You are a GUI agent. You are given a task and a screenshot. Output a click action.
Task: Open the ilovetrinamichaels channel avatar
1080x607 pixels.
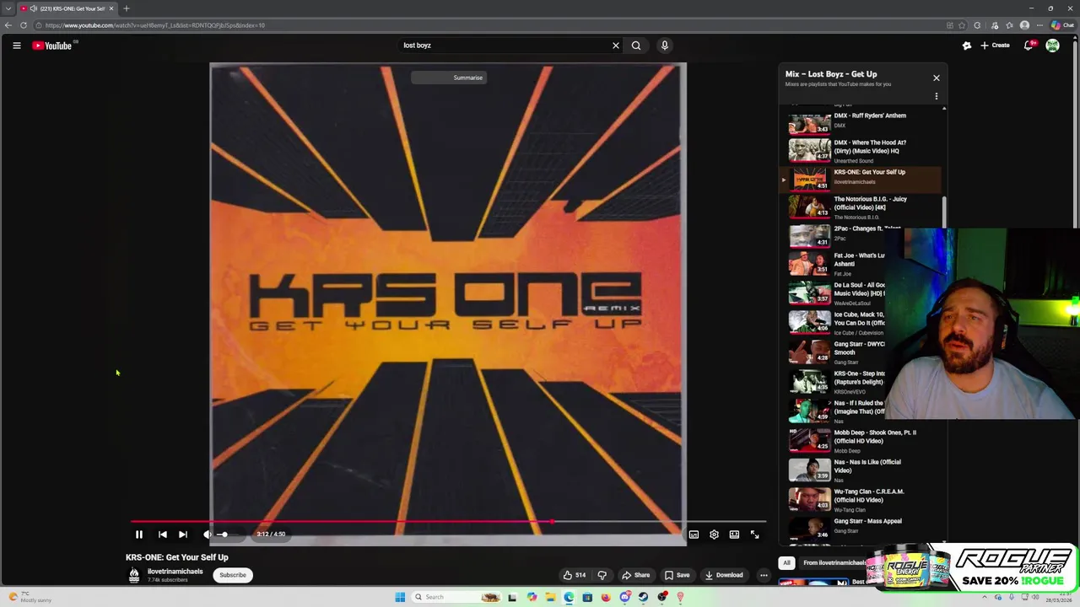pos(134,575)
